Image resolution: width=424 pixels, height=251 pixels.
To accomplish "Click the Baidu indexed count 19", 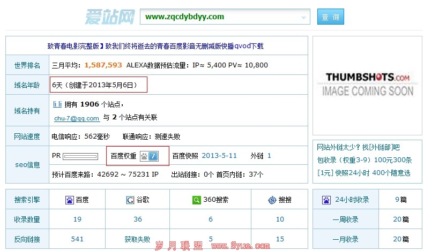I will point(77,219).
